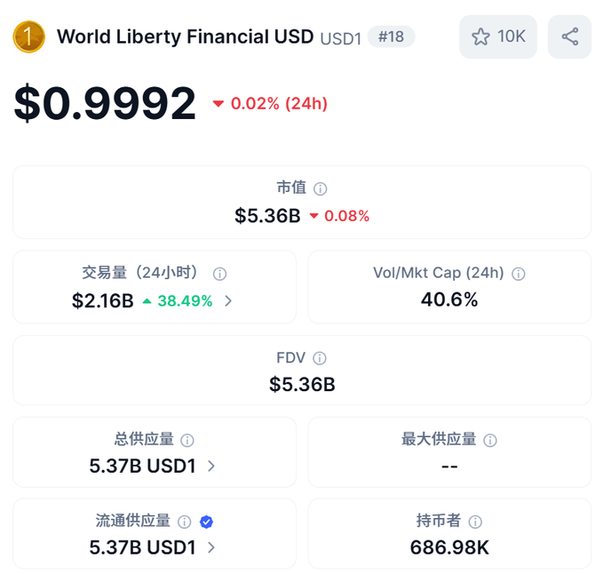Expand the 5.37B USD1 total supply chevron

(x=210, y=466)
